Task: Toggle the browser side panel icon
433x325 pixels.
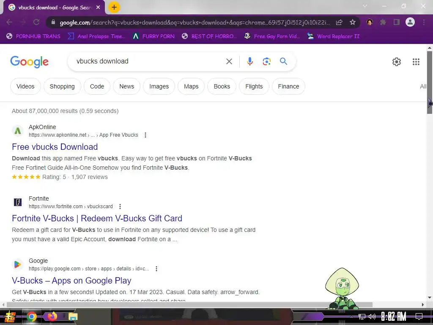Action: click(397, 22)
